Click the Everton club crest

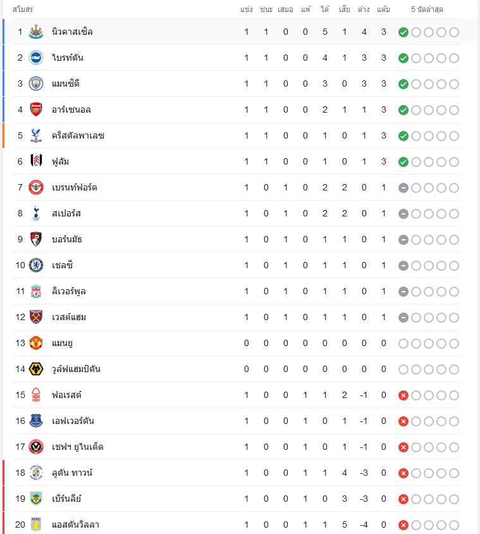click(36, 421)
